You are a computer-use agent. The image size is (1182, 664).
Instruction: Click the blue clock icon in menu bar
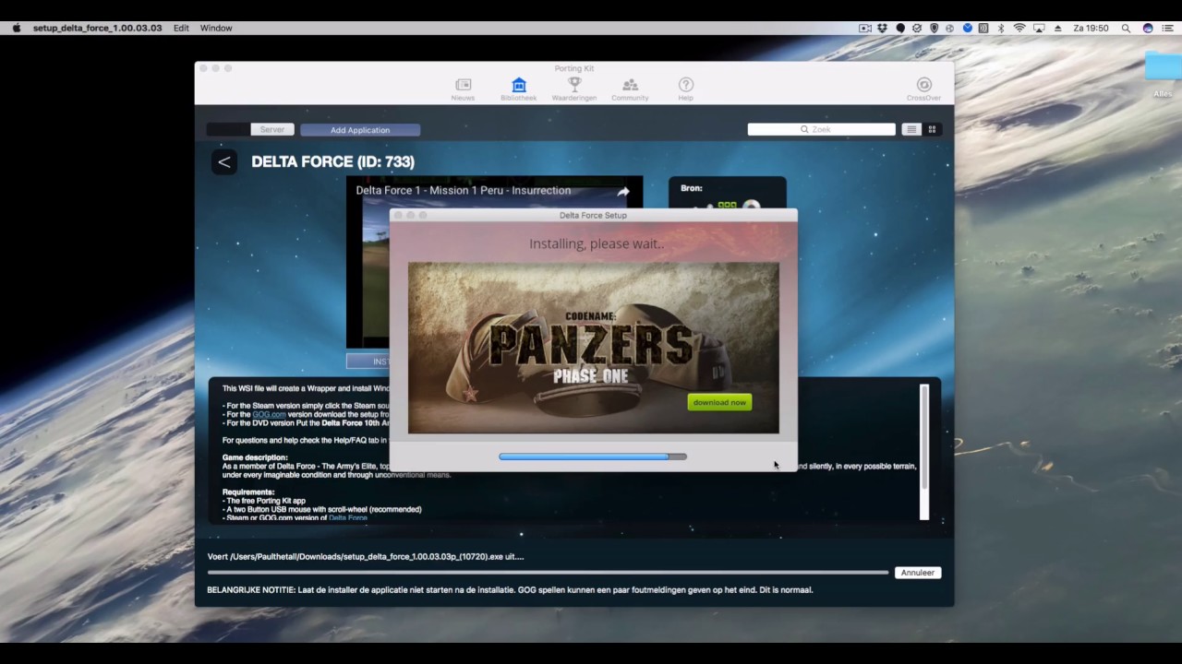[968, 29]
